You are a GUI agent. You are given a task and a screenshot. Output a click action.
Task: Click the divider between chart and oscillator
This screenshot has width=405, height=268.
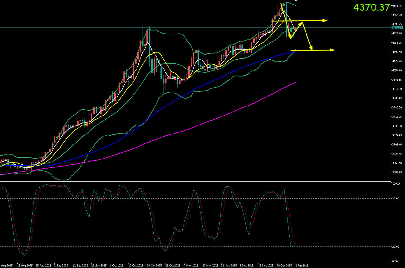193,182
